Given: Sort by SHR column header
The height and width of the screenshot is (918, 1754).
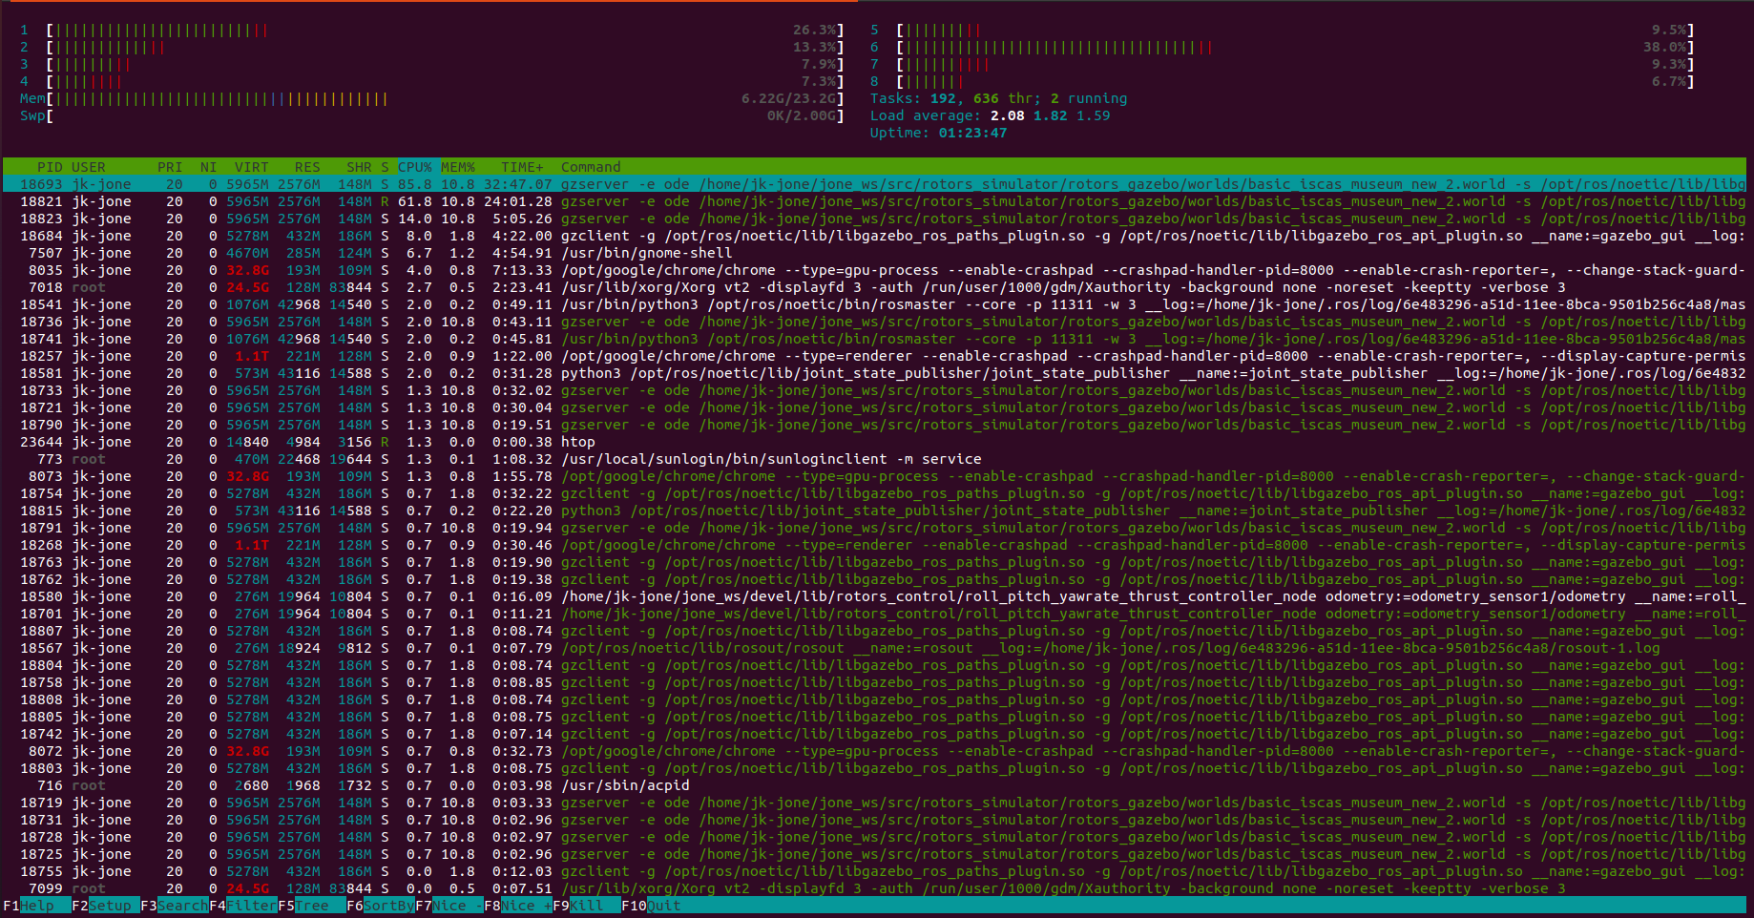Looking at the screenshot, I should (x=359, y=167).
